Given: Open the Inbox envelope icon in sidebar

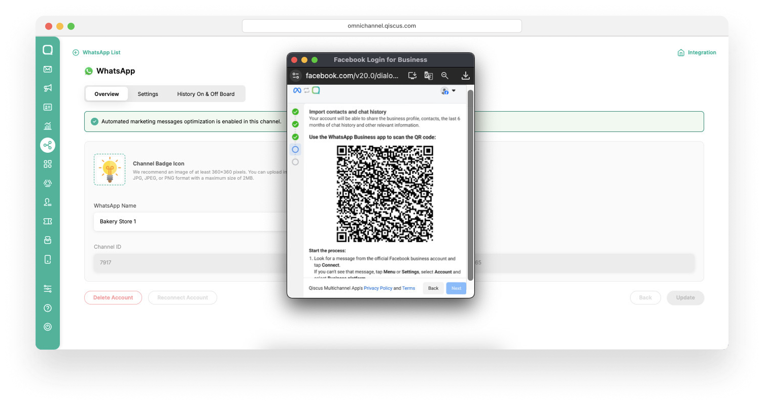Looking at the screenshot, I should click(x=48, y=69).
